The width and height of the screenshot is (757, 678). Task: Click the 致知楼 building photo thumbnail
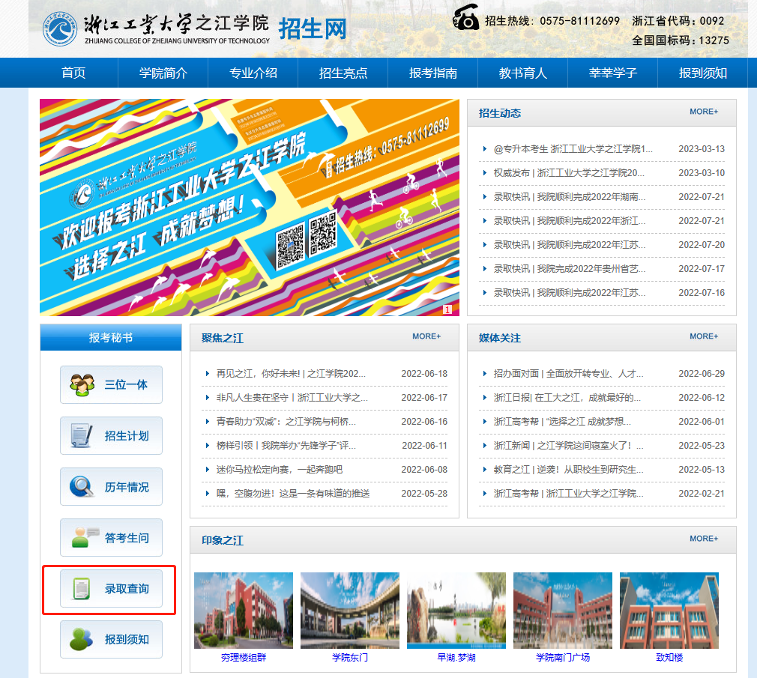669,611
